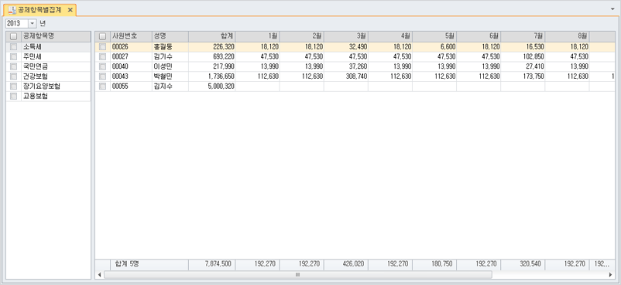Tick the 고용보험 checkbox
This screenshot has height=285, width=621.
click(x=13, y=96)
